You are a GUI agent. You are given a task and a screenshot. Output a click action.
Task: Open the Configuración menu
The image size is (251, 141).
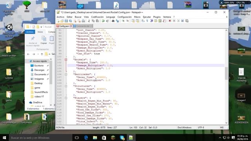coord(125,17)
